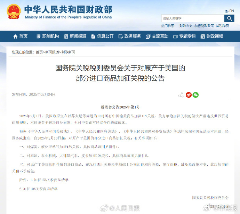Viewport: 240px width, 214px height.
Task: Open 交流互动 navigation menu
Action: click(x=157, y=36)
